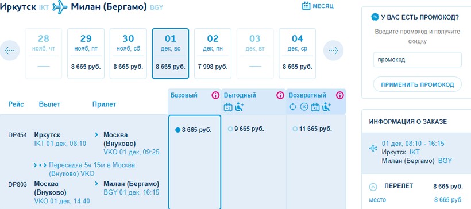Click ПРИМЕНИТЬ ПРОМОКОД button
Screen dimensions: 471x209
coord(418,84)
